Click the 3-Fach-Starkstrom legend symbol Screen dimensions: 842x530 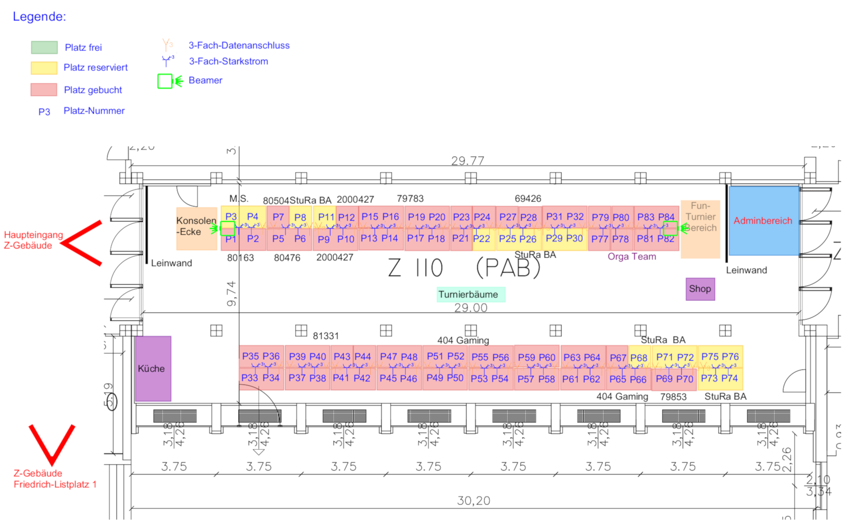click(x=167, y=61)
